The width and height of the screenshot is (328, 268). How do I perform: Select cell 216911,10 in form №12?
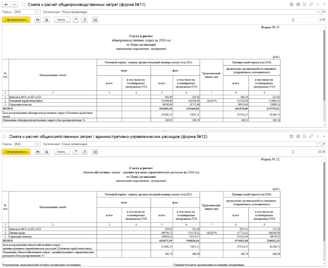coord(264,241)
